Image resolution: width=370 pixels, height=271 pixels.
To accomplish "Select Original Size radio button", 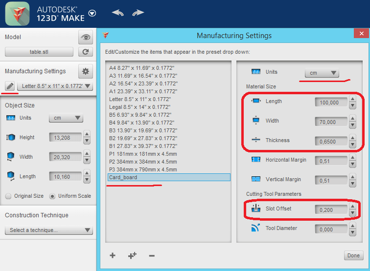I will tap(8, 196).
